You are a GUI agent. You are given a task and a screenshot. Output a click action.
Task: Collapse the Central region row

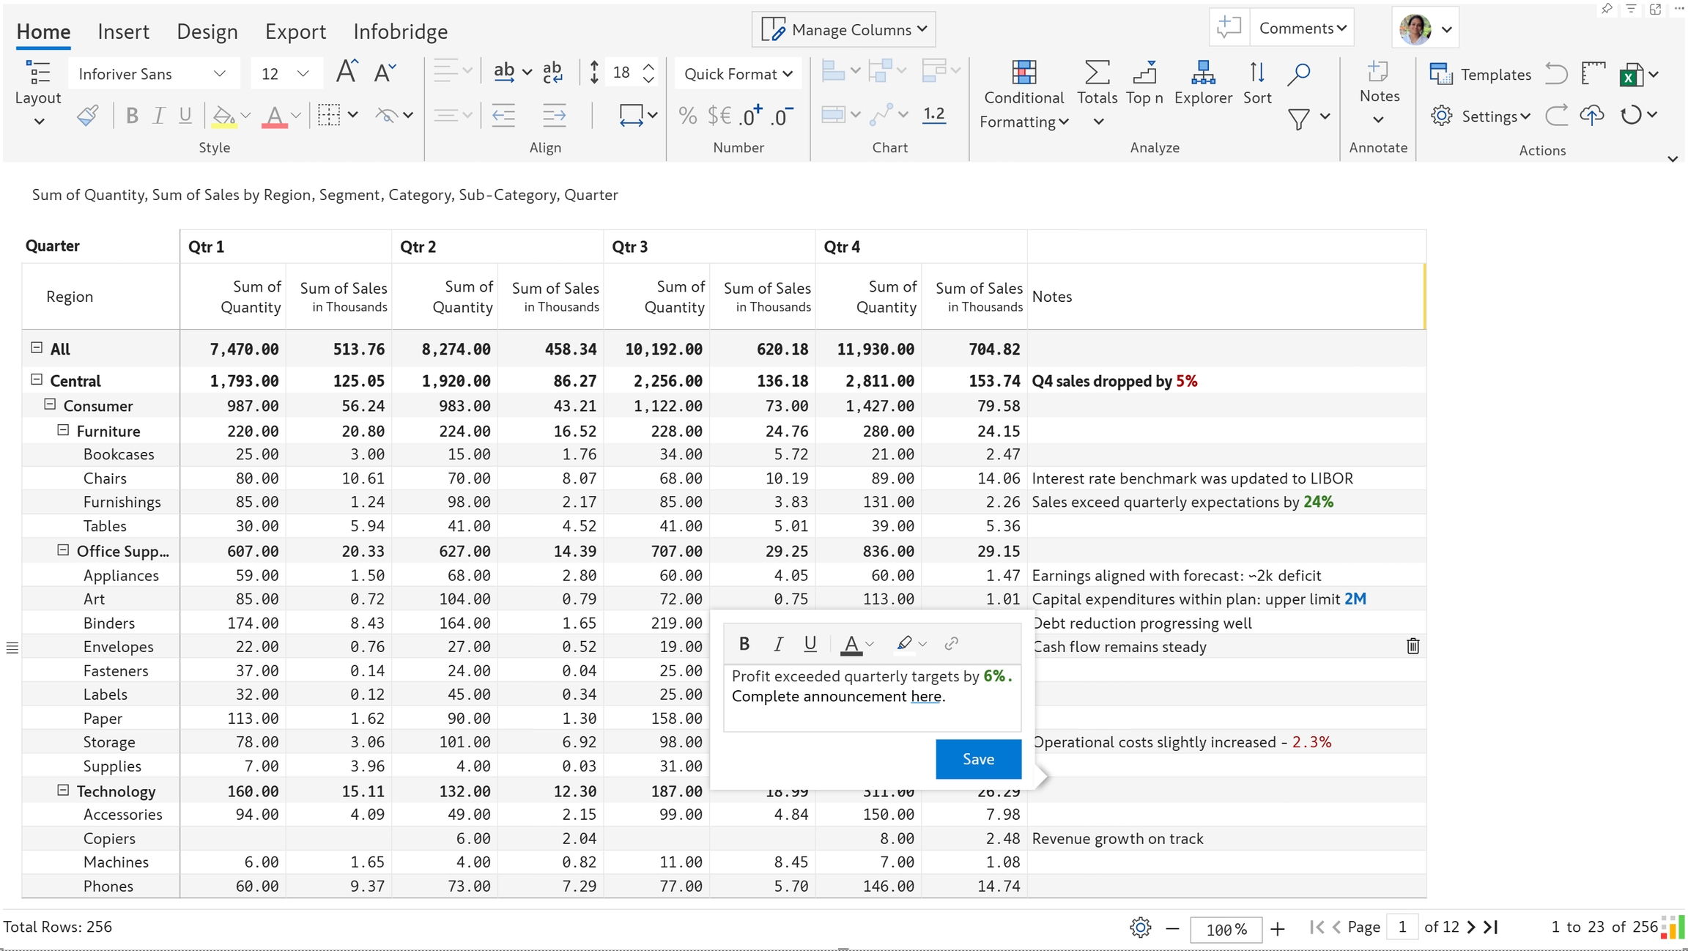37,380
